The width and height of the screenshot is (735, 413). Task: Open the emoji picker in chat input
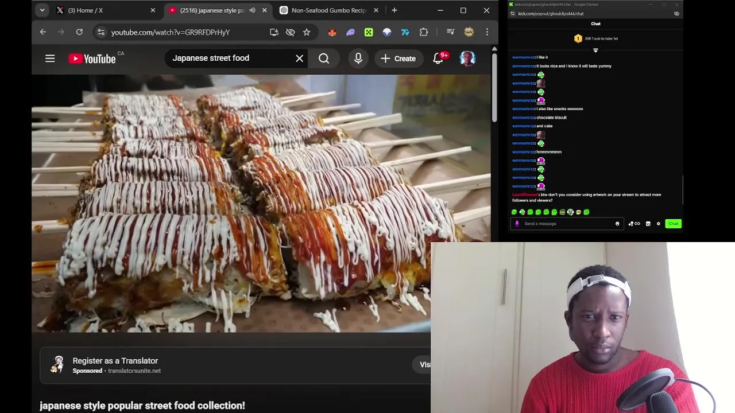(617, 224)
